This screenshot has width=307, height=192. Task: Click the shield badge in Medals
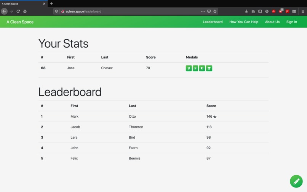point(202,68)
